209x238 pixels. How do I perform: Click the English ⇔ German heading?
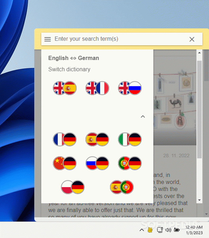coord(74,58)
